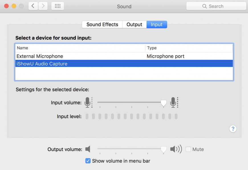Click the forward navigation arrow
The height and width of the screenshot is (170, 248).
pos(43,6)
